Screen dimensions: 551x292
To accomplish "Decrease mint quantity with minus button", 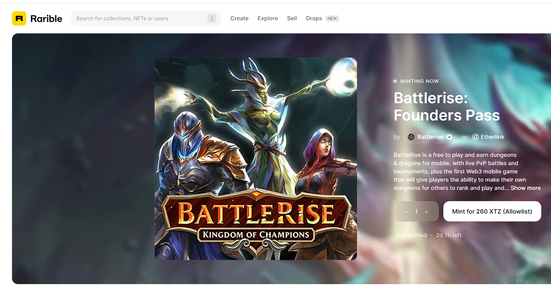I will (406, 212).
